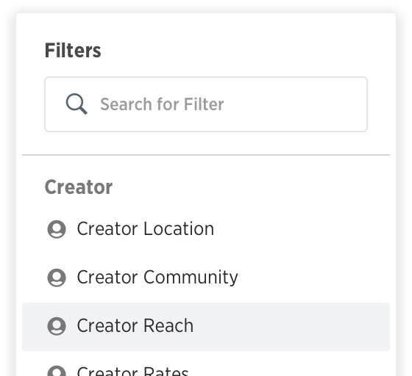Click the Filters panel heading

coord(73,51)
